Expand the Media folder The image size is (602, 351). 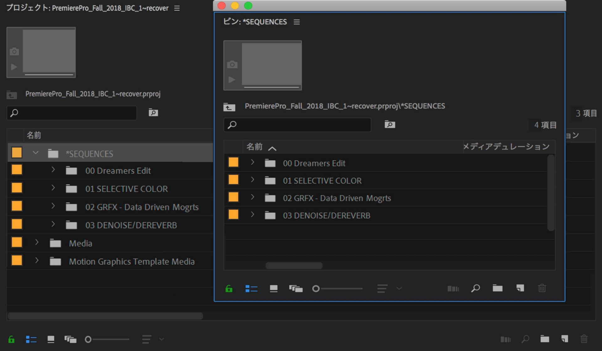click(37, 242)
